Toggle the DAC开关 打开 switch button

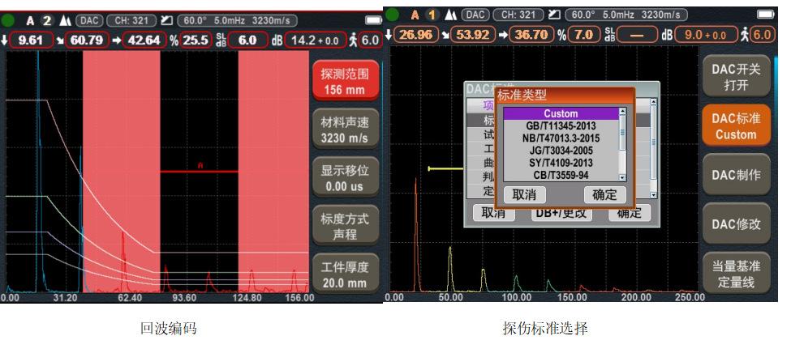click(736, 77)
